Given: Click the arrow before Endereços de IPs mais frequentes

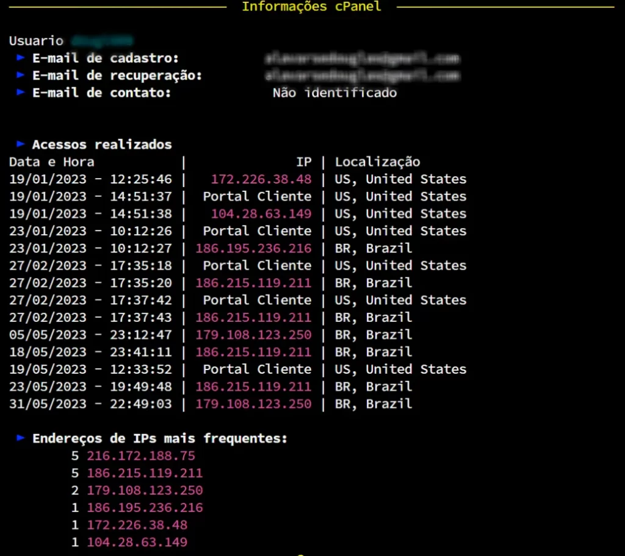Looking at the screenshot, I should (20, 438).
